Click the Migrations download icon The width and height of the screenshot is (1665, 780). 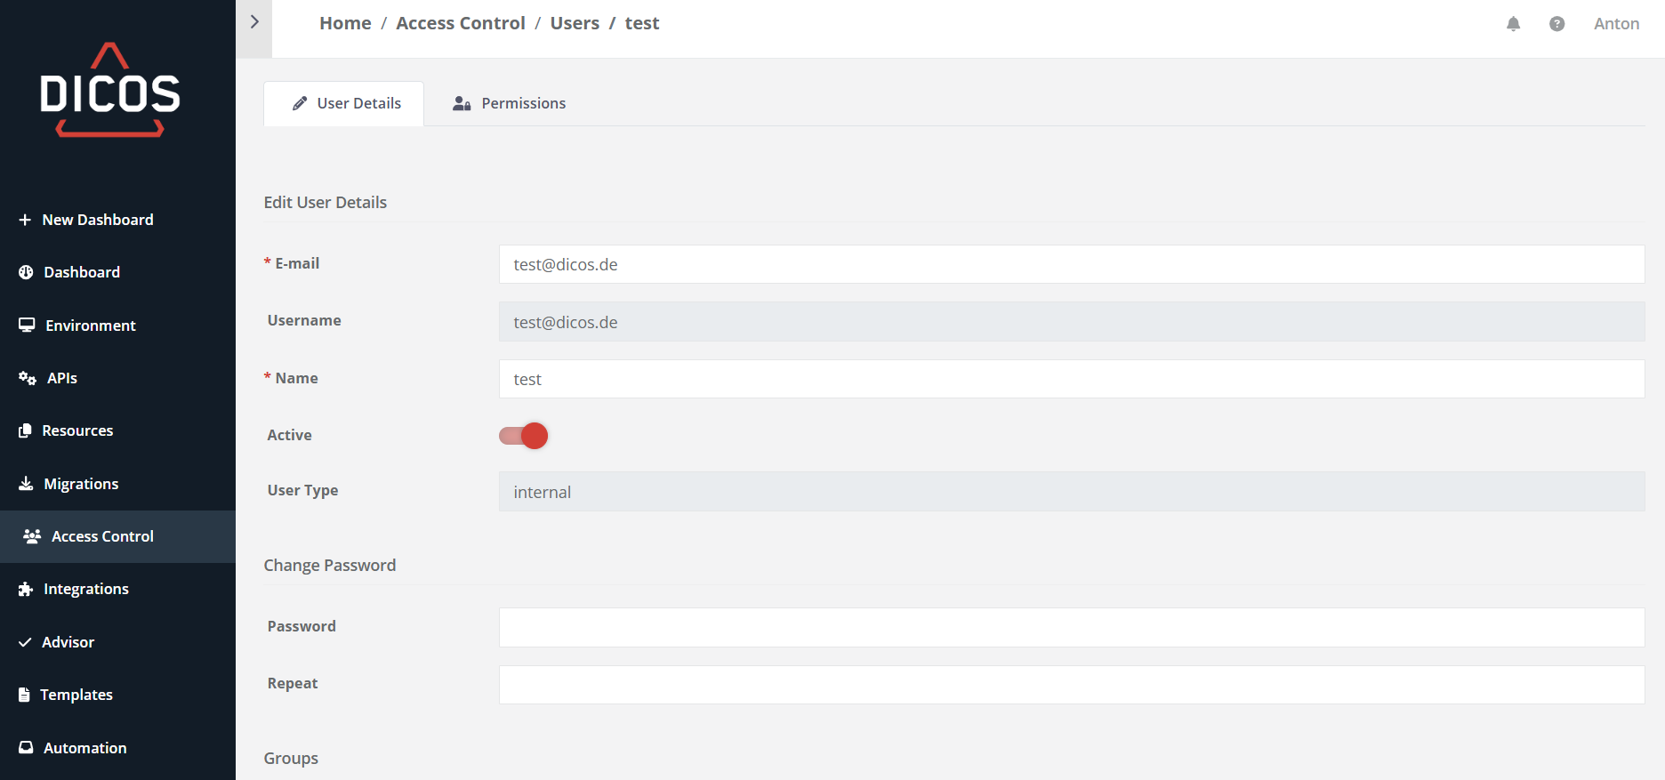26,484
